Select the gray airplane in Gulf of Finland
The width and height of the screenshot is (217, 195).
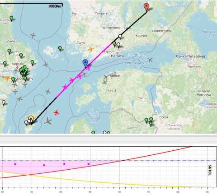tap(150, 60)
